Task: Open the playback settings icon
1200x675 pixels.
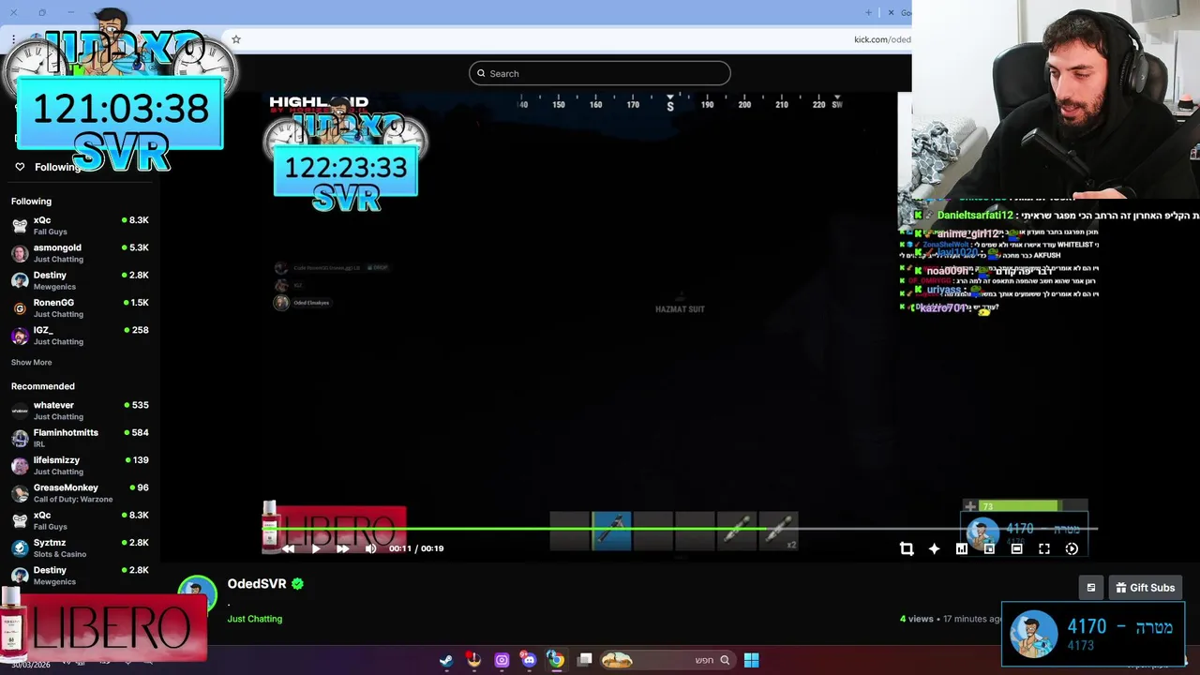Action: (x=1072, y=548)
